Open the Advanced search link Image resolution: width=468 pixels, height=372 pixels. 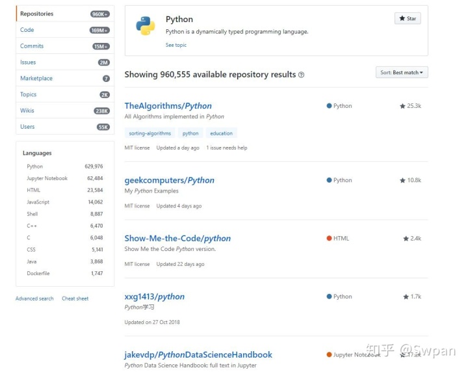pos(34,299)
